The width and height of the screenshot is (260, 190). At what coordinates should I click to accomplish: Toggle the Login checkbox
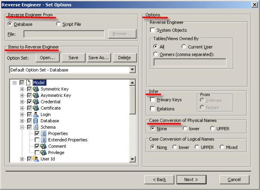[x=29, y=115]
